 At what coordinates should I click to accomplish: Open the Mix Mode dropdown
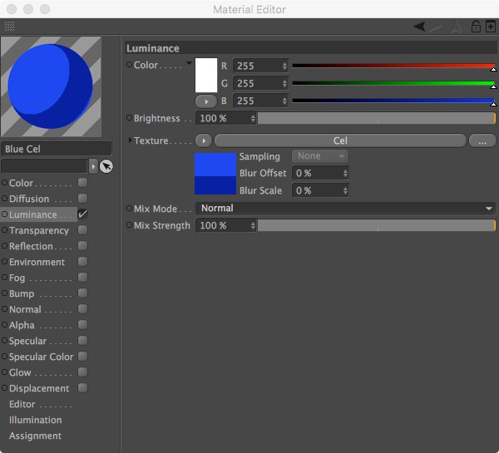[345, 209]
